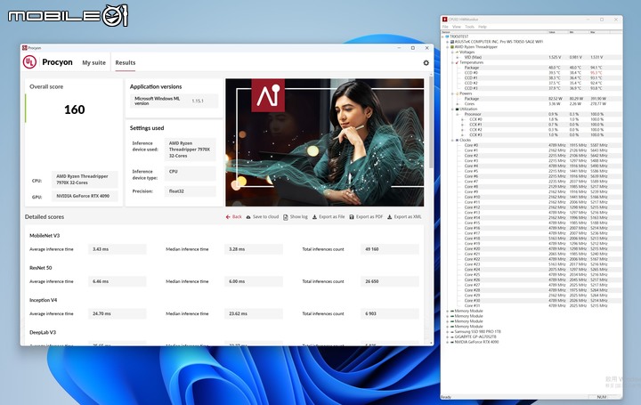Image resolution: width=641 pixels, height=405 pixels.
Task: Collapse the Temperatures tree node
Action: [x=452, y=62]
